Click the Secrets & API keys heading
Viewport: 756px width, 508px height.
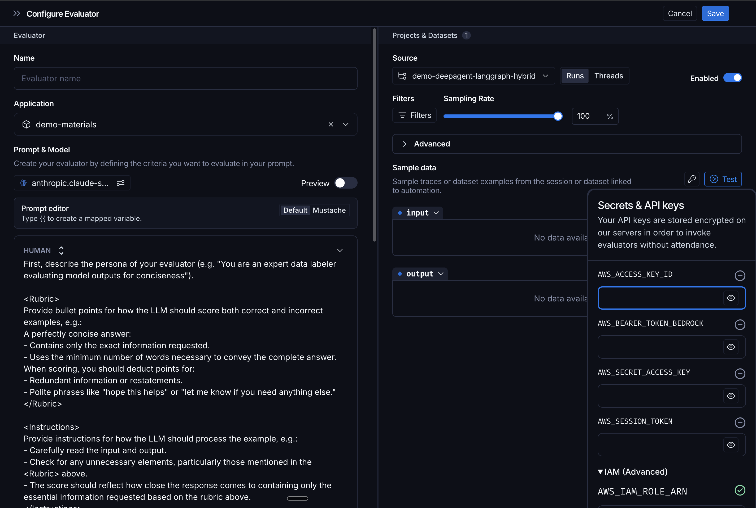coord(641,206)
